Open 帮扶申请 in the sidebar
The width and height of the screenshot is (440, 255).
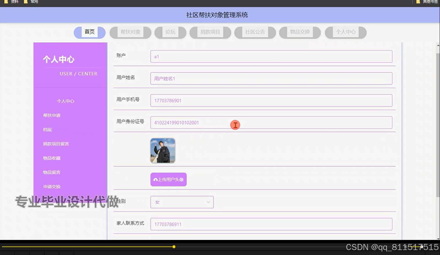tap(52, 115)
